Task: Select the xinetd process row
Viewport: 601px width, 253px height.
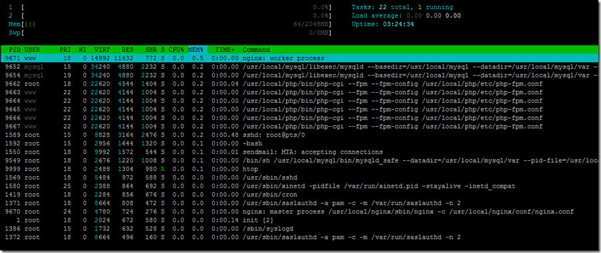Action: pyautogui.click(x=300, y=186)
